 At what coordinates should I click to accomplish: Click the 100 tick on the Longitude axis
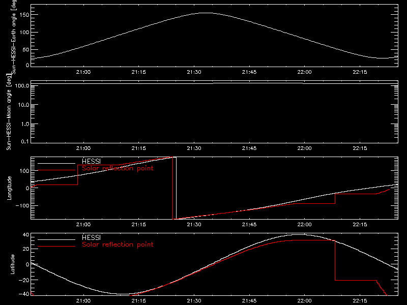(24, 171)
